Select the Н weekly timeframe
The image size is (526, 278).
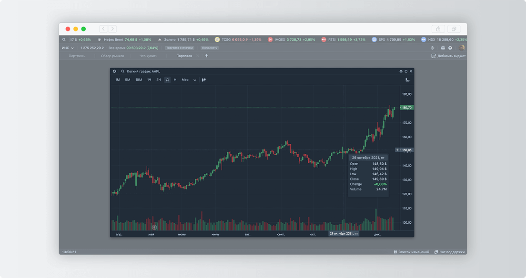175,80
